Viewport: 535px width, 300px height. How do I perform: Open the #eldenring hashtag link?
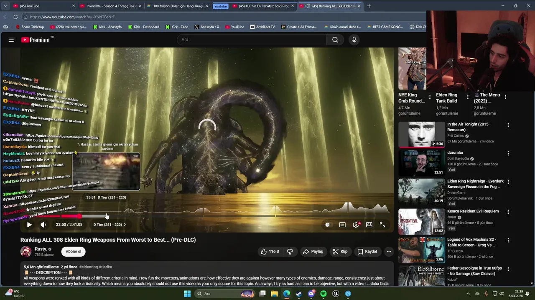[x=88, y=267]
